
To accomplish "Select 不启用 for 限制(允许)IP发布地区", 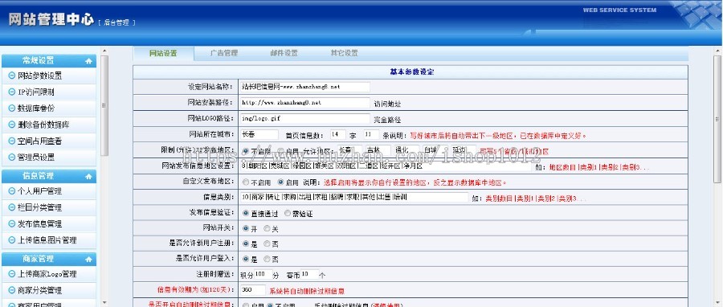I will [x=245, y=151].
